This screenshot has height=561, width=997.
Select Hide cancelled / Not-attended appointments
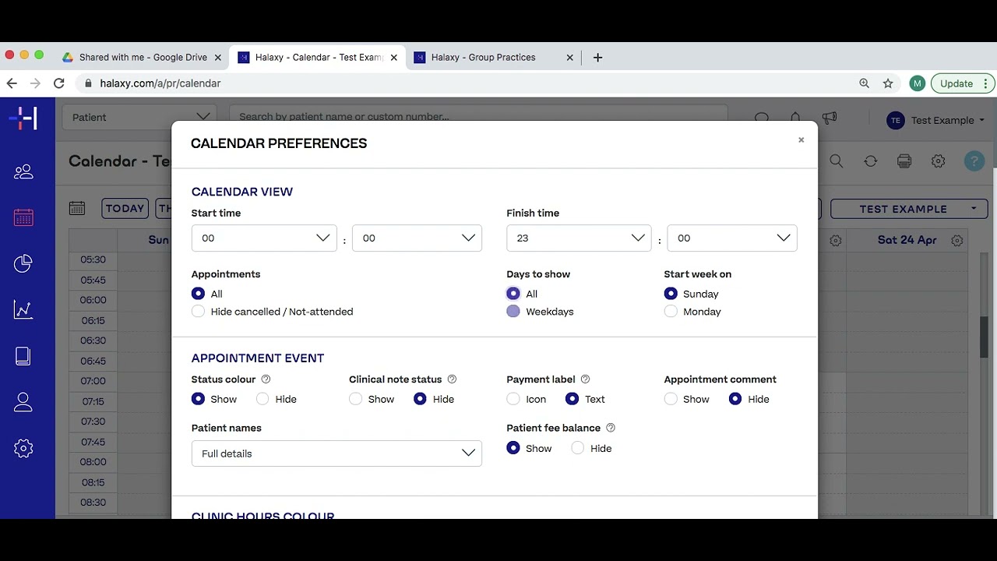click(x=199, y=312)
